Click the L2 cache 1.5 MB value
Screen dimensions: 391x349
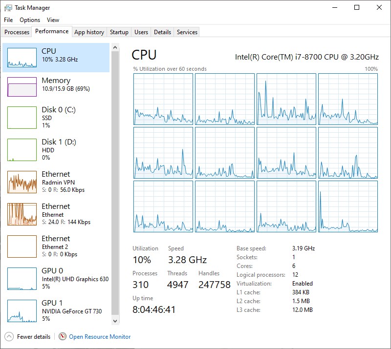(301, 301)
